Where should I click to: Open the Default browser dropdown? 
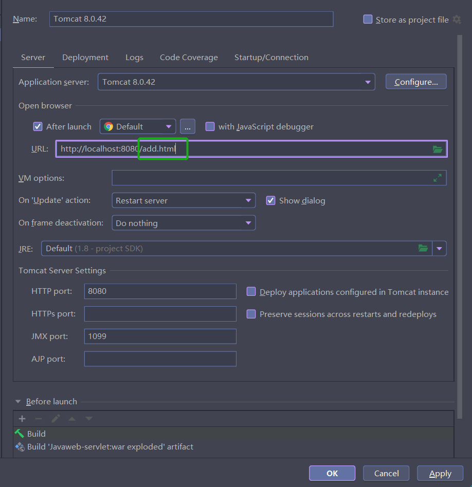tap(138, 126)
